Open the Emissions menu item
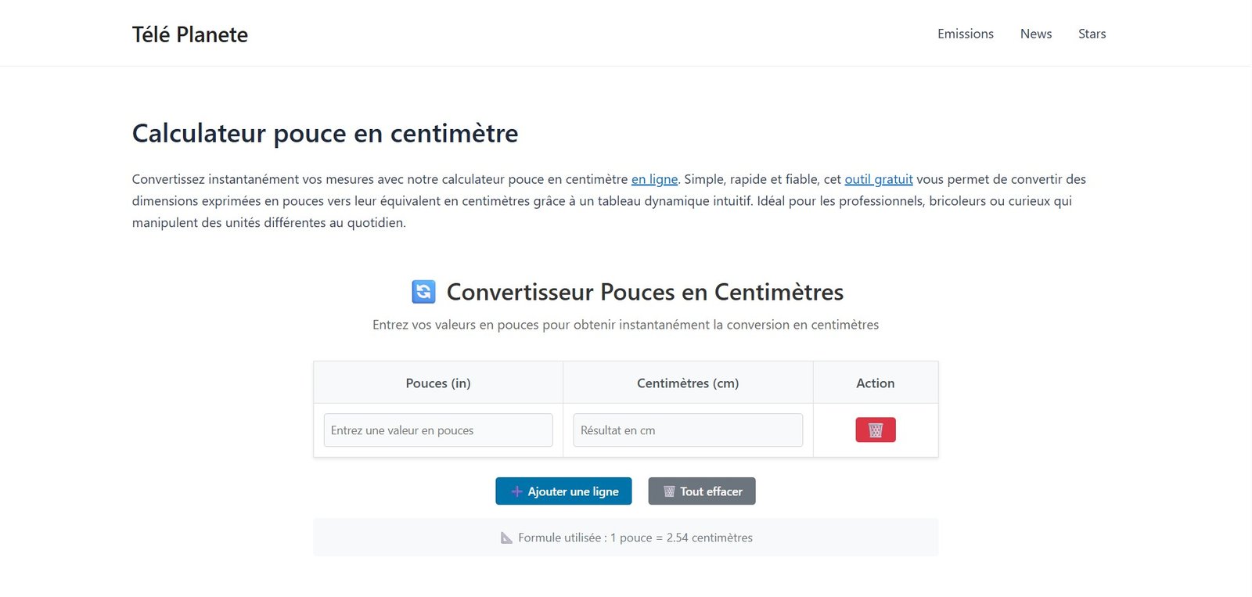Screen dimensions: 1252x597 click(x=965, y=34)
